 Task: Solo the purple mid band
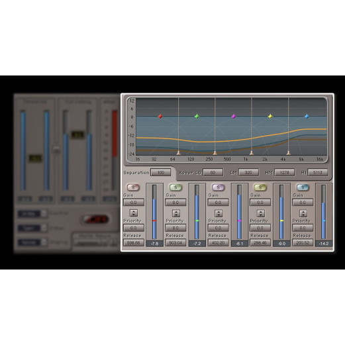tap(218, 187)
